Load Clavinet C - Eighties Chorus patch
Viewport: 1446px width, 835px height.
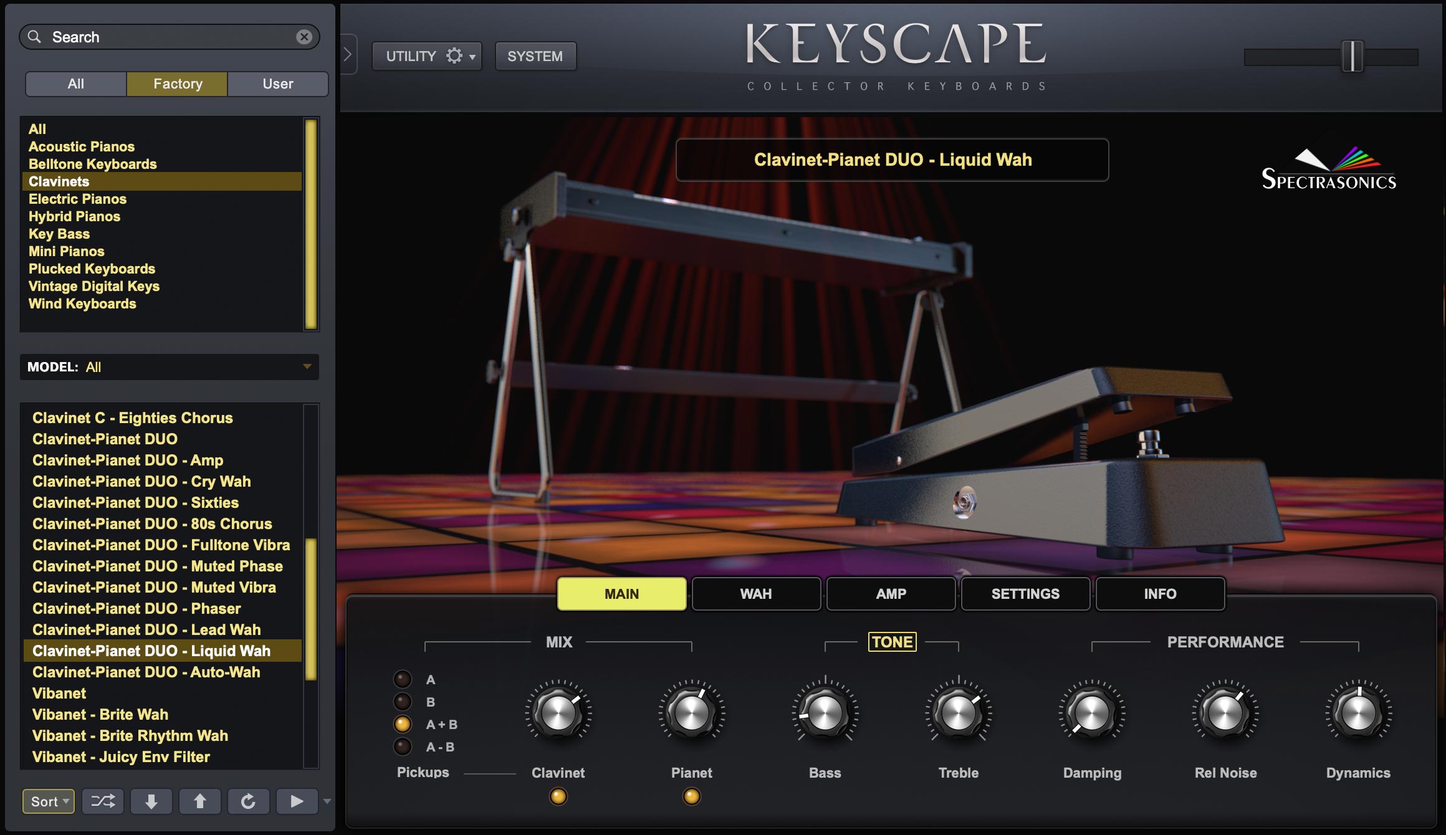[x=162, y=417]
